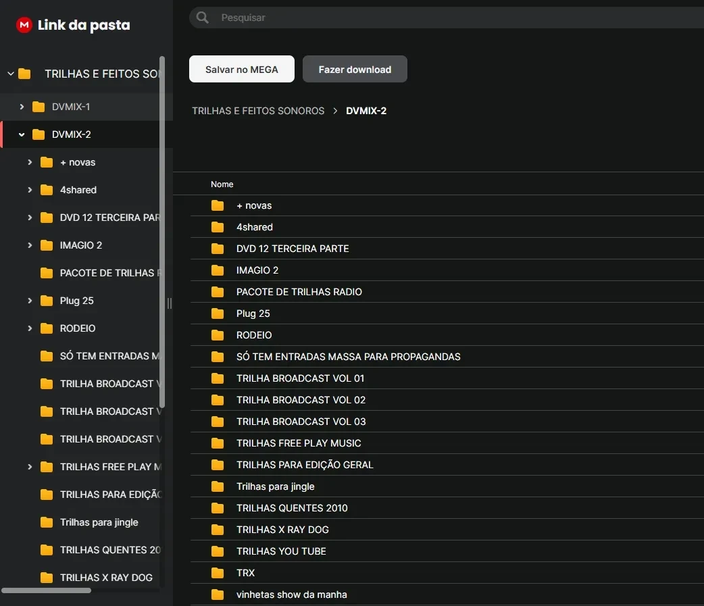
Task: Expand the RODEIO folder in sidebar
Action: 30,328
